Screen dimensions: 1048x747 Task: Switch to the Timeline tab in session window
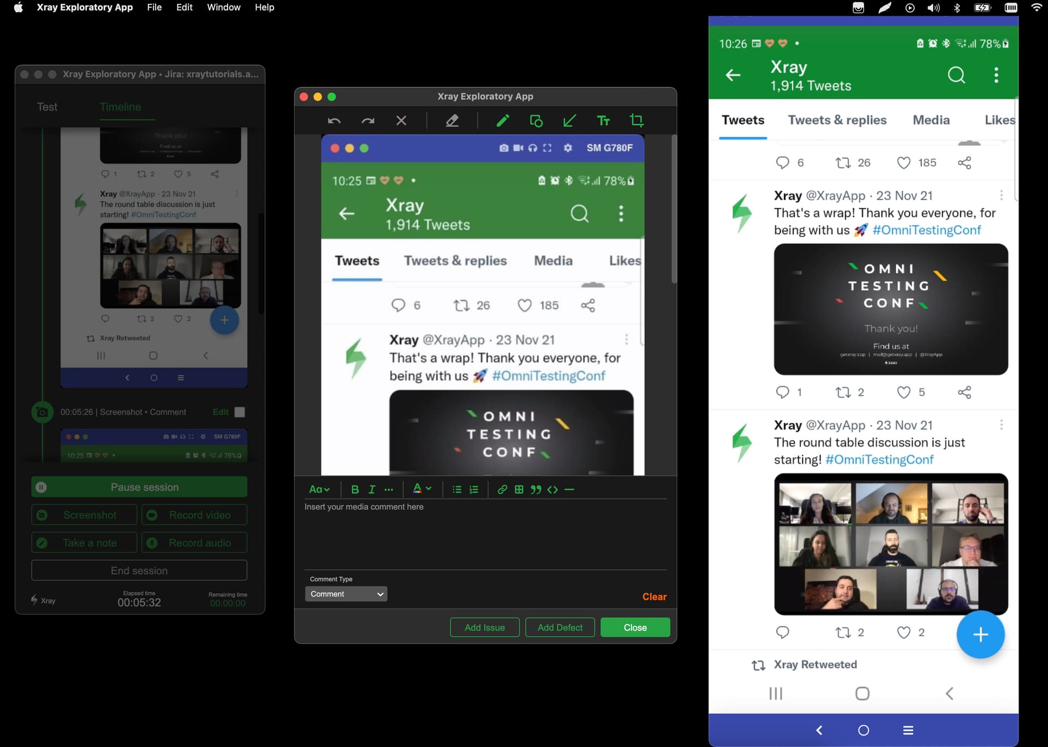point(121,107)
